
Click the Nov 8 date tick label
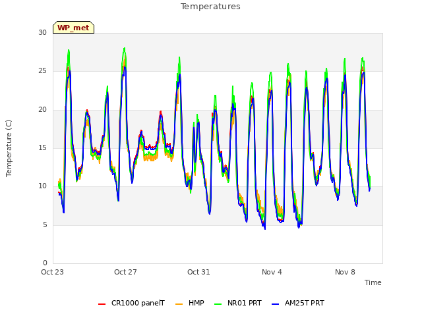[345, 272]
